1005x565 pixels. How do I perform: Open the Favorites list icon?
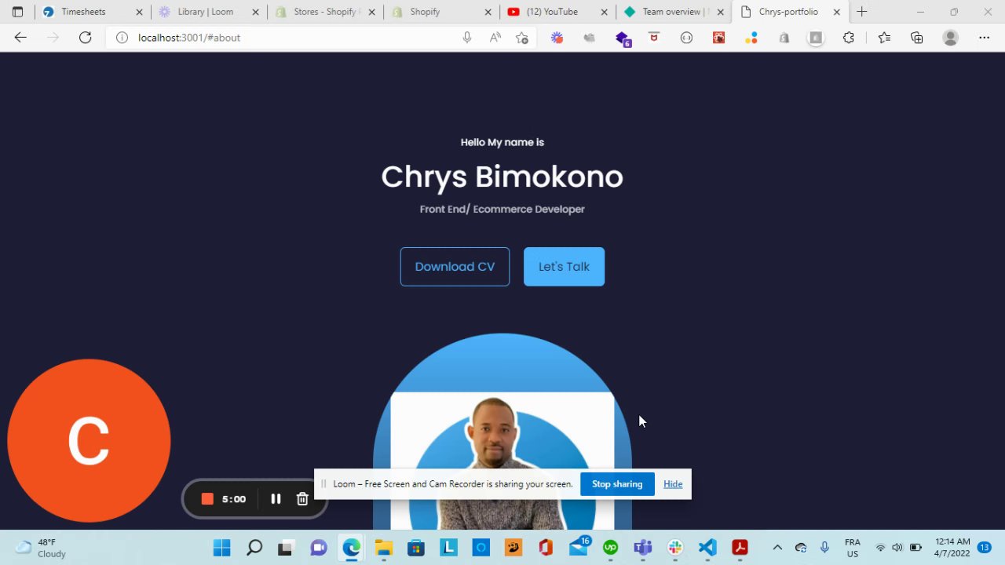[x=884, y=38]
